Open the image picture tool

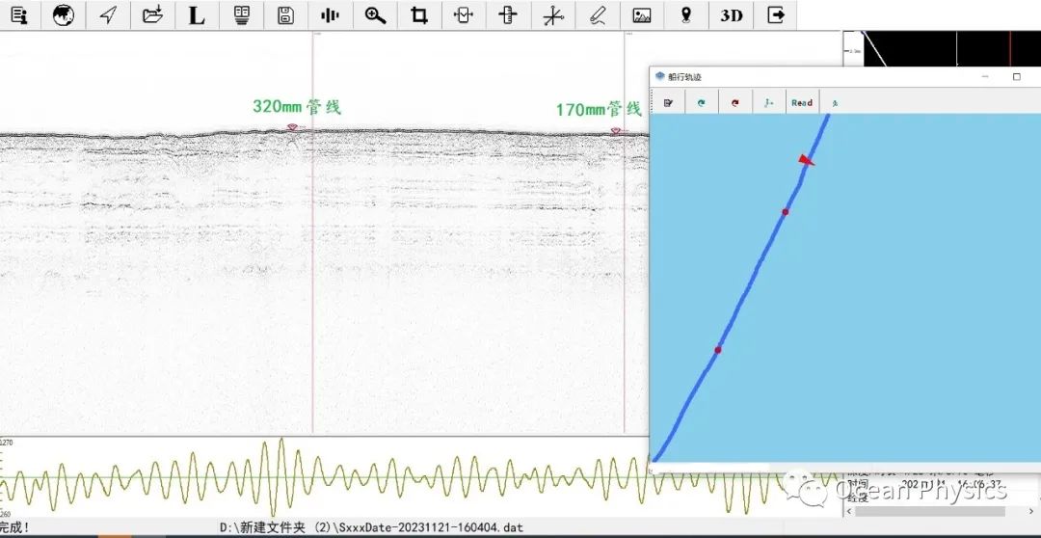pos(641,15)
